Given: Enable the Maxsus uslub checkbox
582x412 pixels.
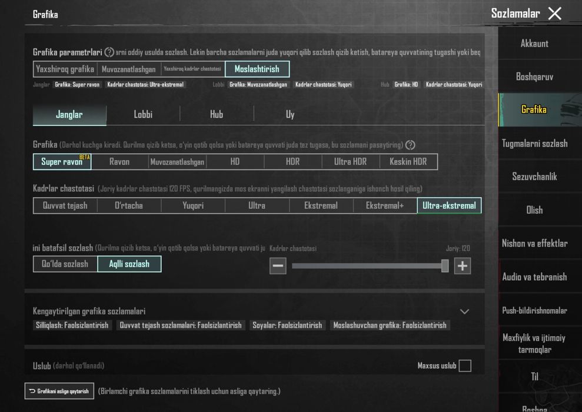Looking at the screenshot, I should click(465, 366).
